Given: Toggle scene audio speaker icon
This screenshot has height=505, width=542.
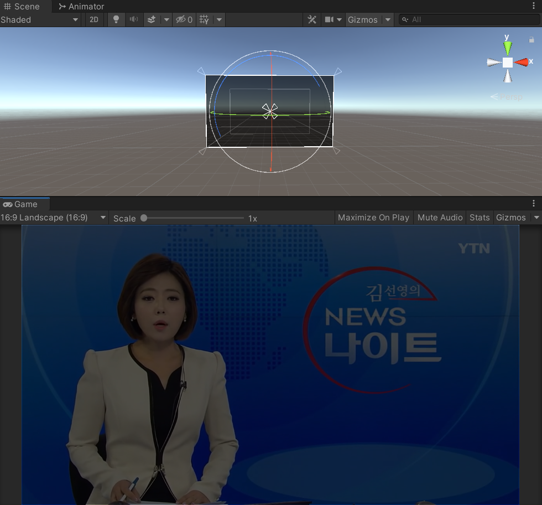Looking at the screenshot, I should (134, 20).
